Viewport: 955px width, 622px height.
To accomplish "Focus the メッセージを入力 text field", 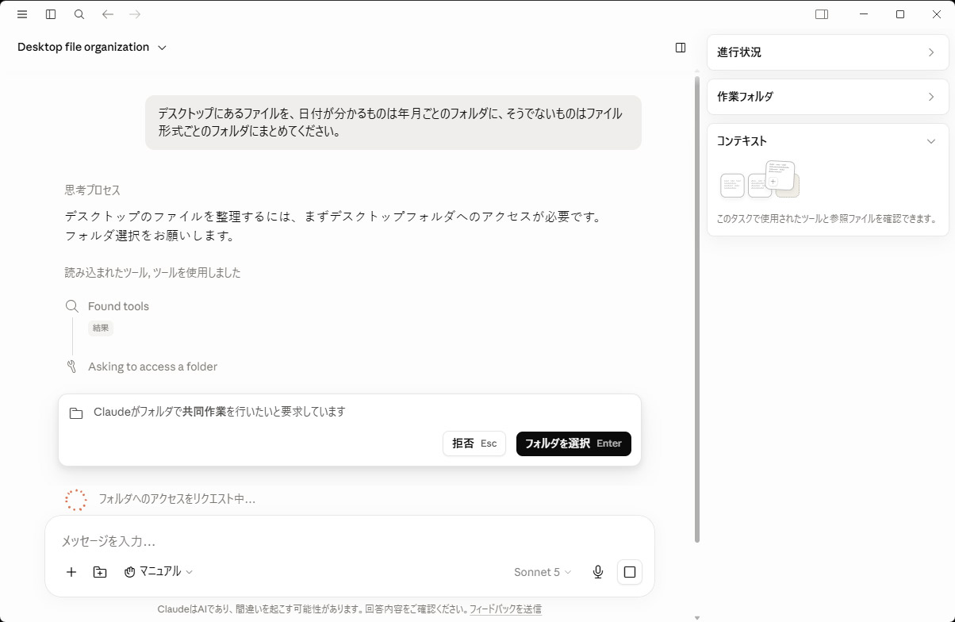I will 349,541.
